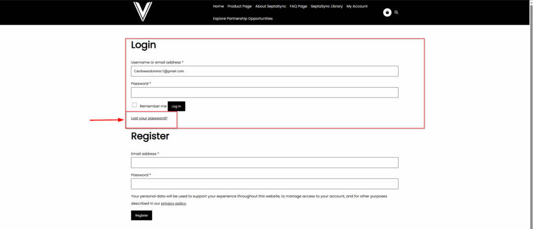Open the privacy policy link
The height and width of the screenshot is (229, 533).
173,204
